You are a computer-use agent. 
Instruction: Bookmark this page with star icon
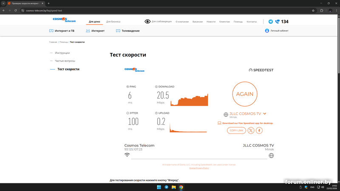(x=313, y=10)
